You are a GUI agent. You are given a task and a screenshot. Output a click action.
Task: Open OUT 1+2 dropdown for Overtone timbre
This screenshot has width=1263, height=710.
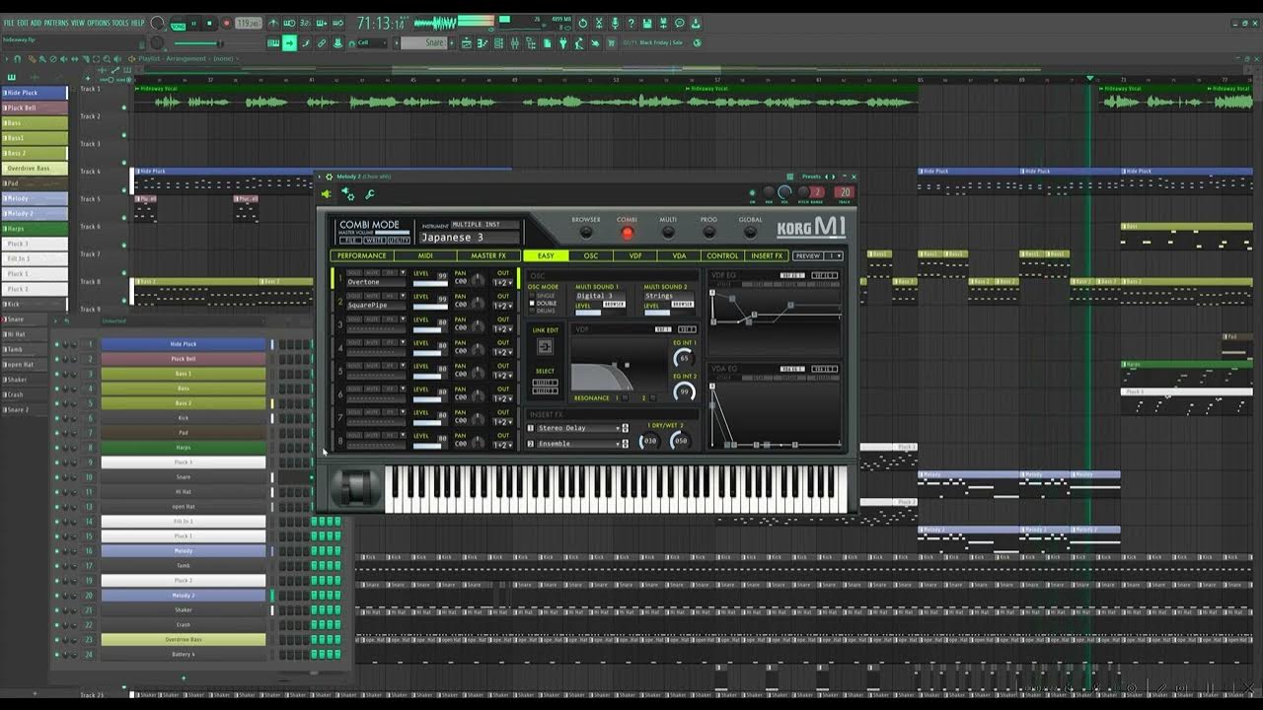502,283
